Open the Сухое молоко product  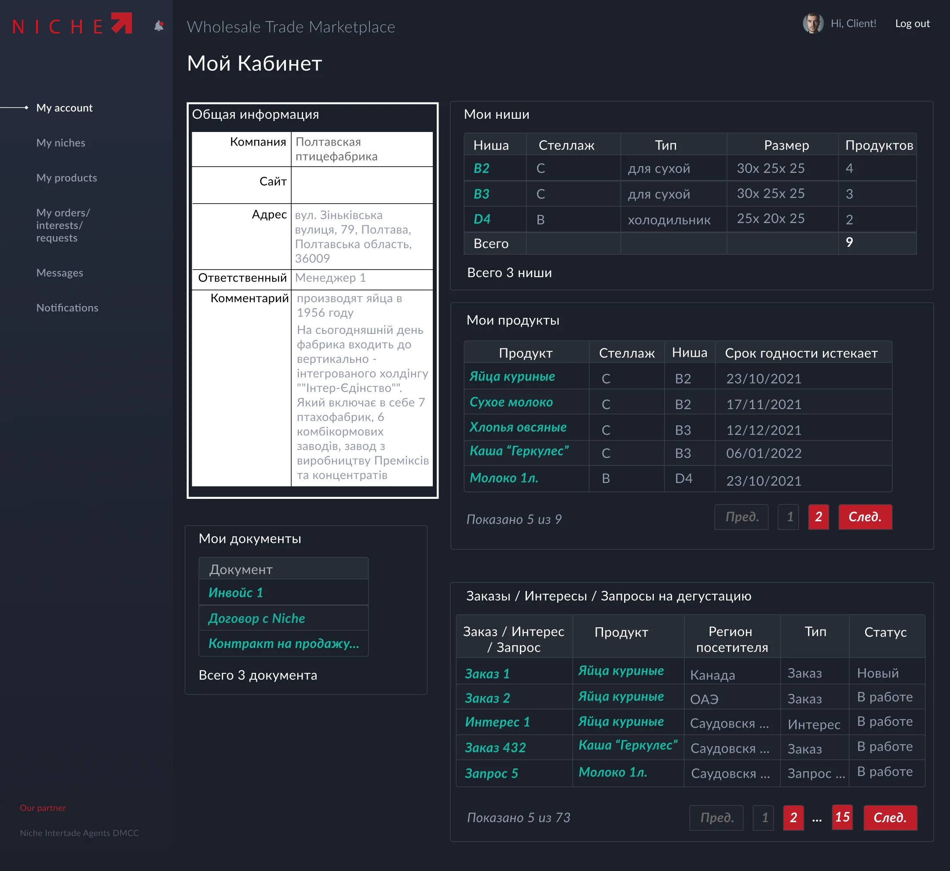(x=511, y=402)
